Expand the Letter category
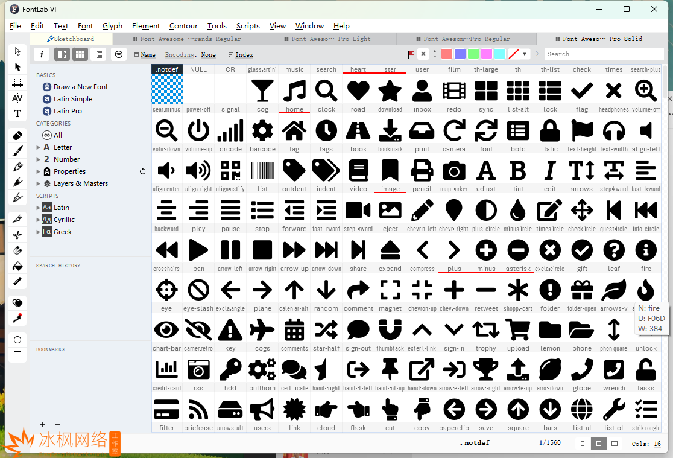Viewport: 673px width, 458px height. pyautogui.click(x=39, y=147)
